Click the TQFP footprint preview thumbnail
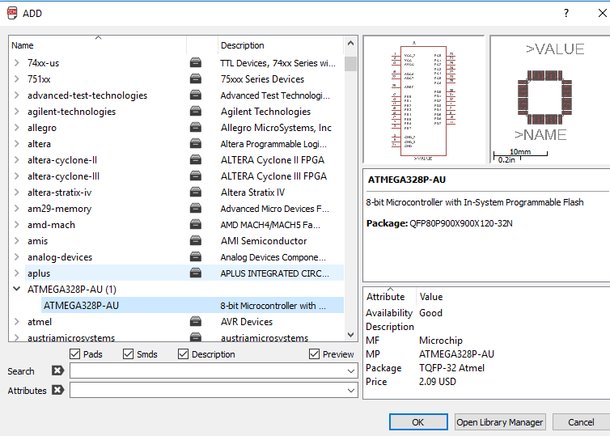The height and width of the screenshot is (436, 610). coord(550,99)
